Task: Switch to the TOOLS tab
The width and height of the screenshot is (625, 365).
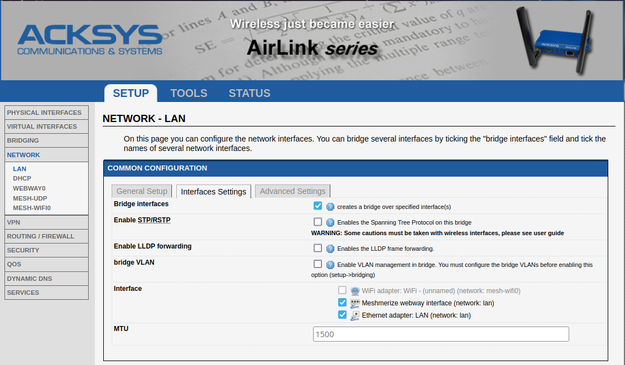Action: 189,93
